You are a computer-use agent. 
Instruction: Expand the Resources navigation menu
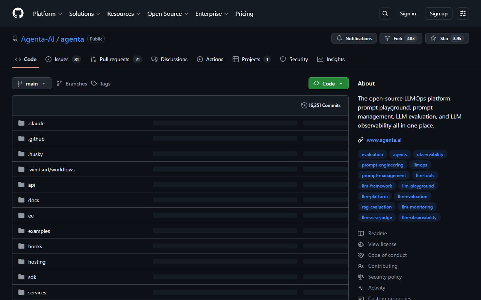pos(124,13)
